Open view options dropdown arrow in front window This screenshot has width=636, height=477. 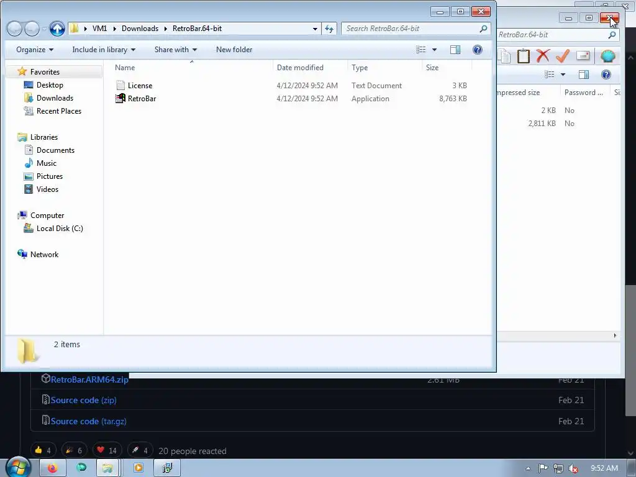tap(434, 50)
